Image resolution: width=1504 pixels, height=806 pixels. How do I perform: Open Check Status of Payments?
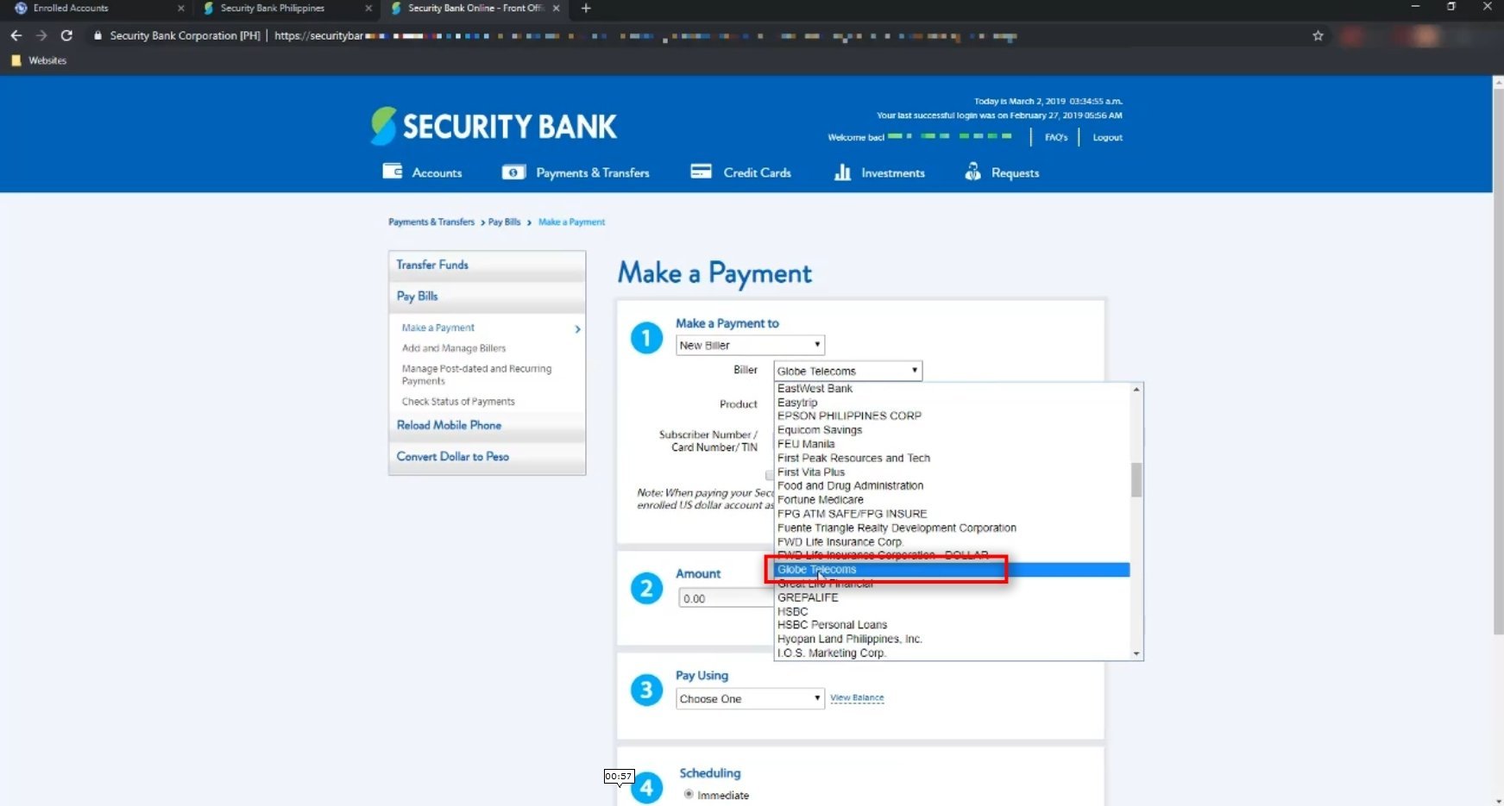(x=458, y=402)
